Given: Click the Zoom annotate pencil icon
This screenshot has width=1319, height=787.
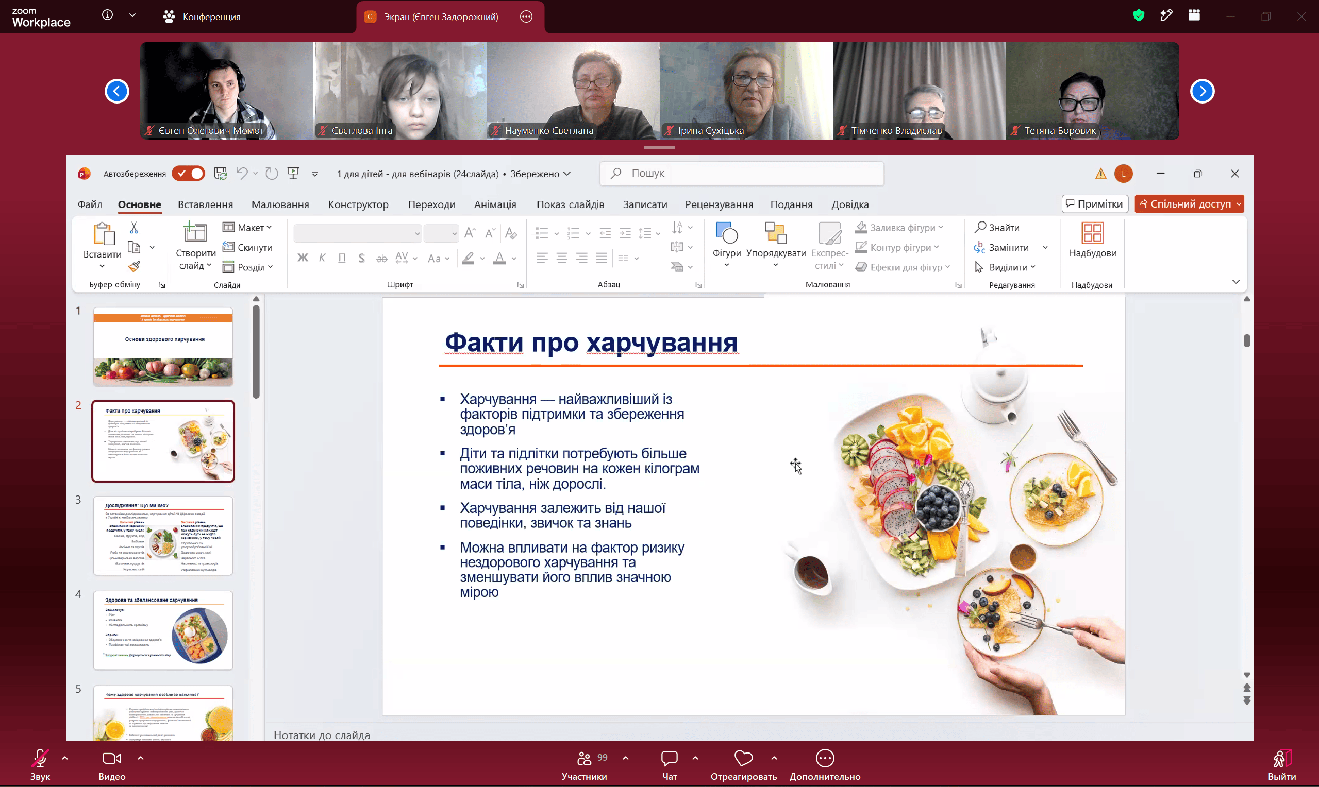Looking at the screenshot, I should 1166,16.
